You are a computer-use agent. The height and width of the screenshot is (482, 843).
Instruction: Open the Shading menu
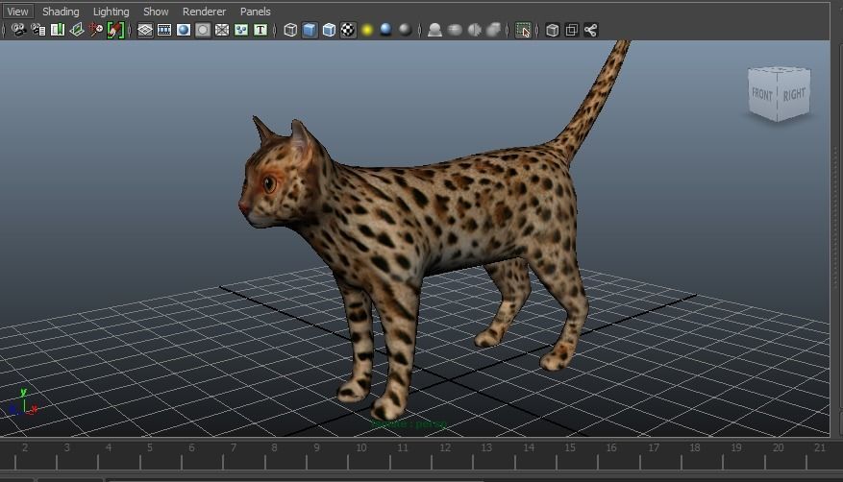[61, 12]
